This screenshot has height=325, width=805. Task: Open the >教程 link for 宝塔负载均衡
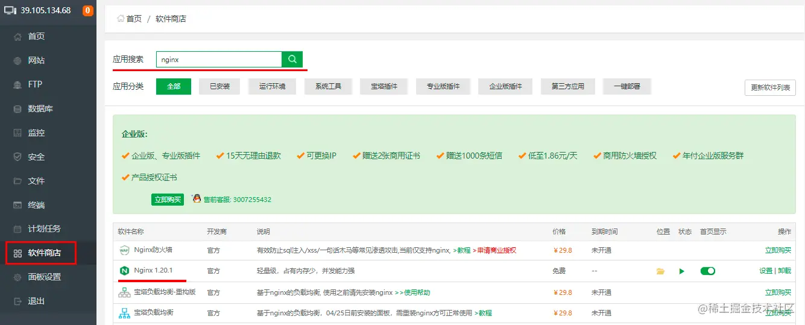click(483, 313)
